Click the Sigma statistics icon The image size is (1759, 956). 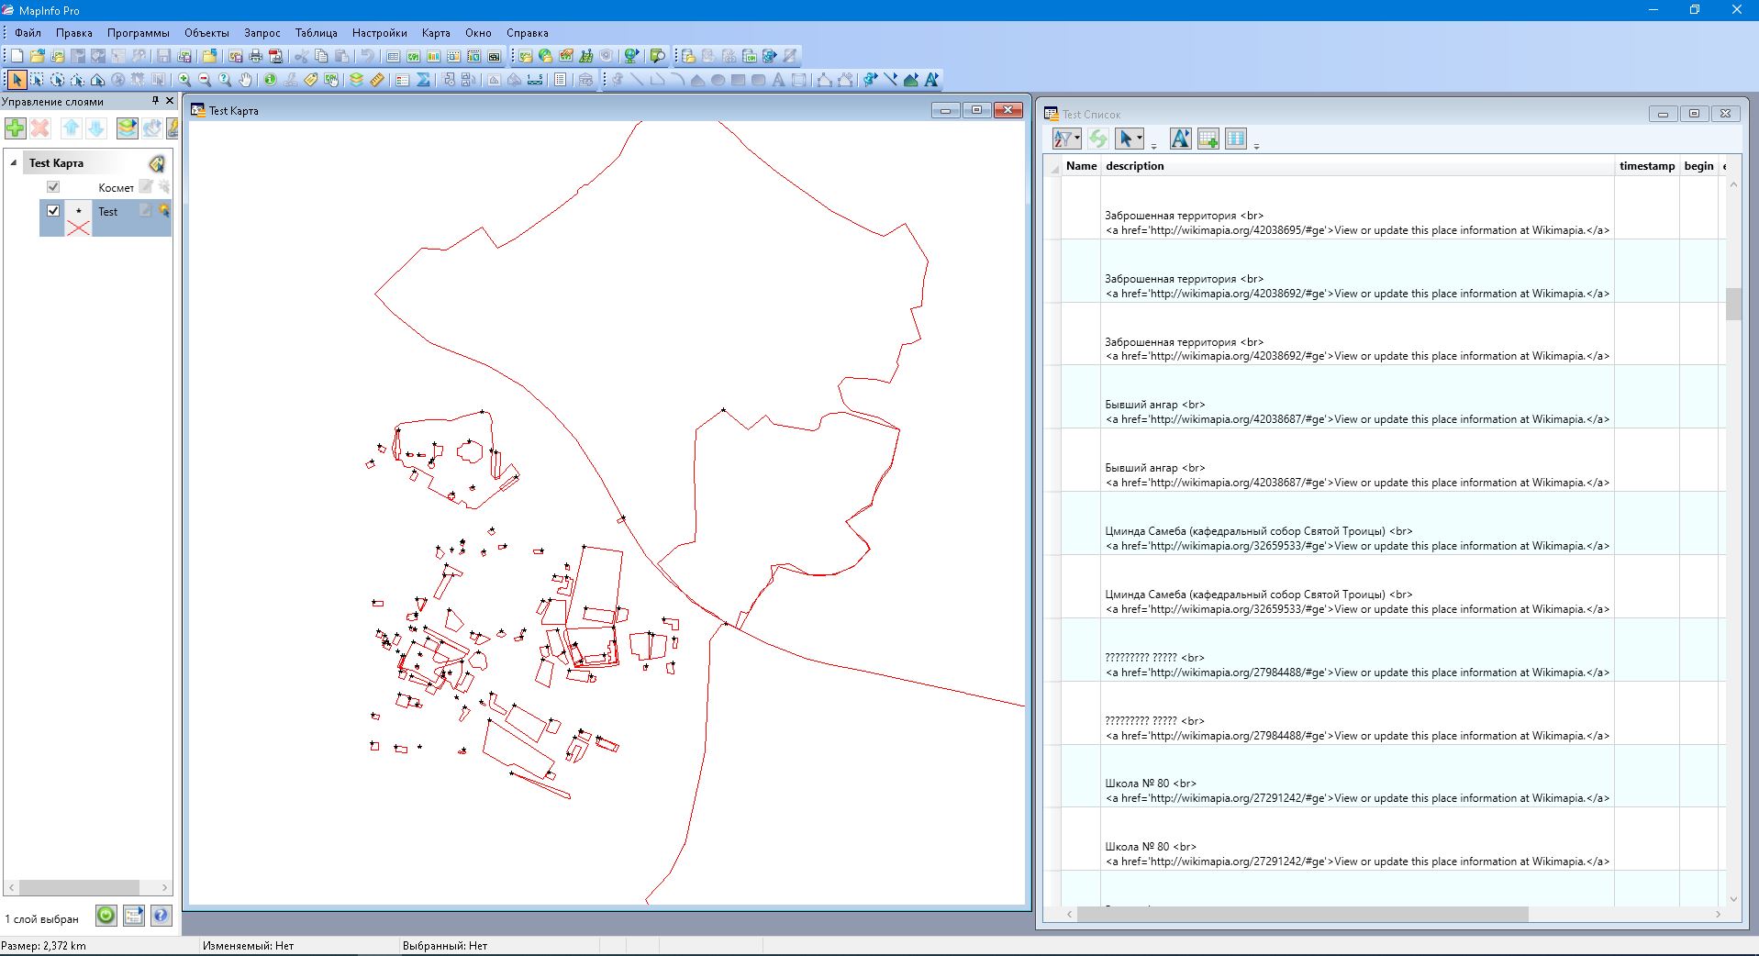coord(423,80)
